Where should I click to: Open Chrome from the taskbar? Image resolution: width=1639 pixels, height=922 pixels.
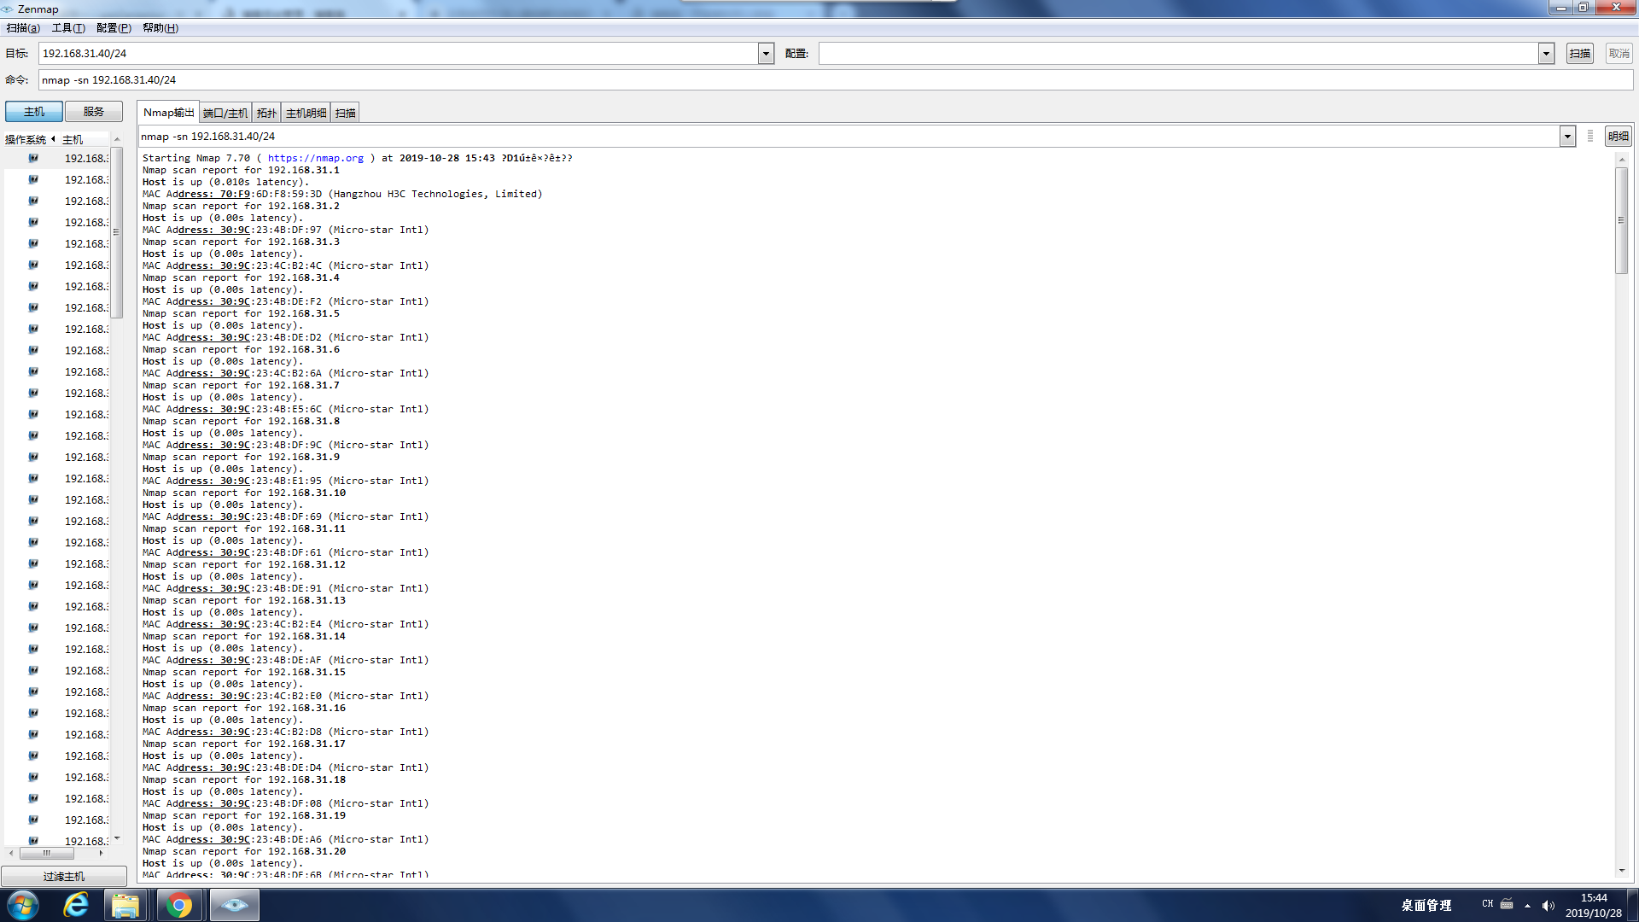[179, 905]
